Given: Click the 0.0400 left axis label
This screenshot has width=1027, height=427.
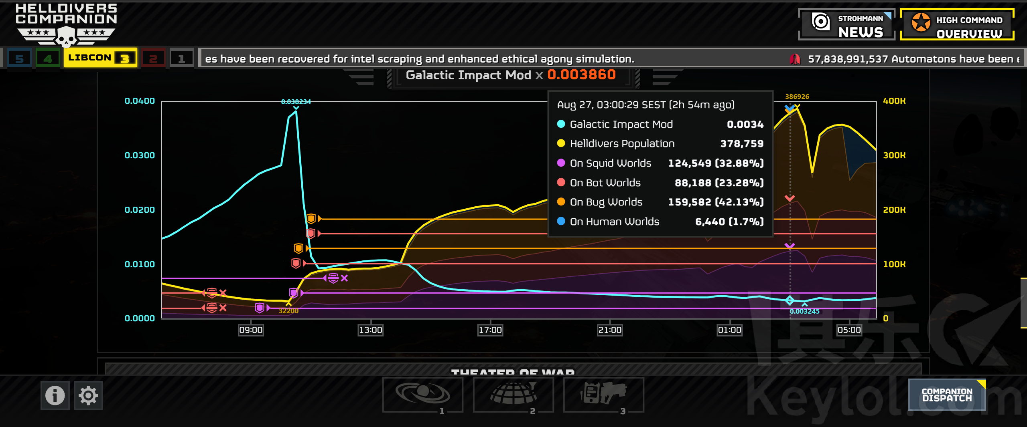Looking at the screenshot, I should (140, 101).
